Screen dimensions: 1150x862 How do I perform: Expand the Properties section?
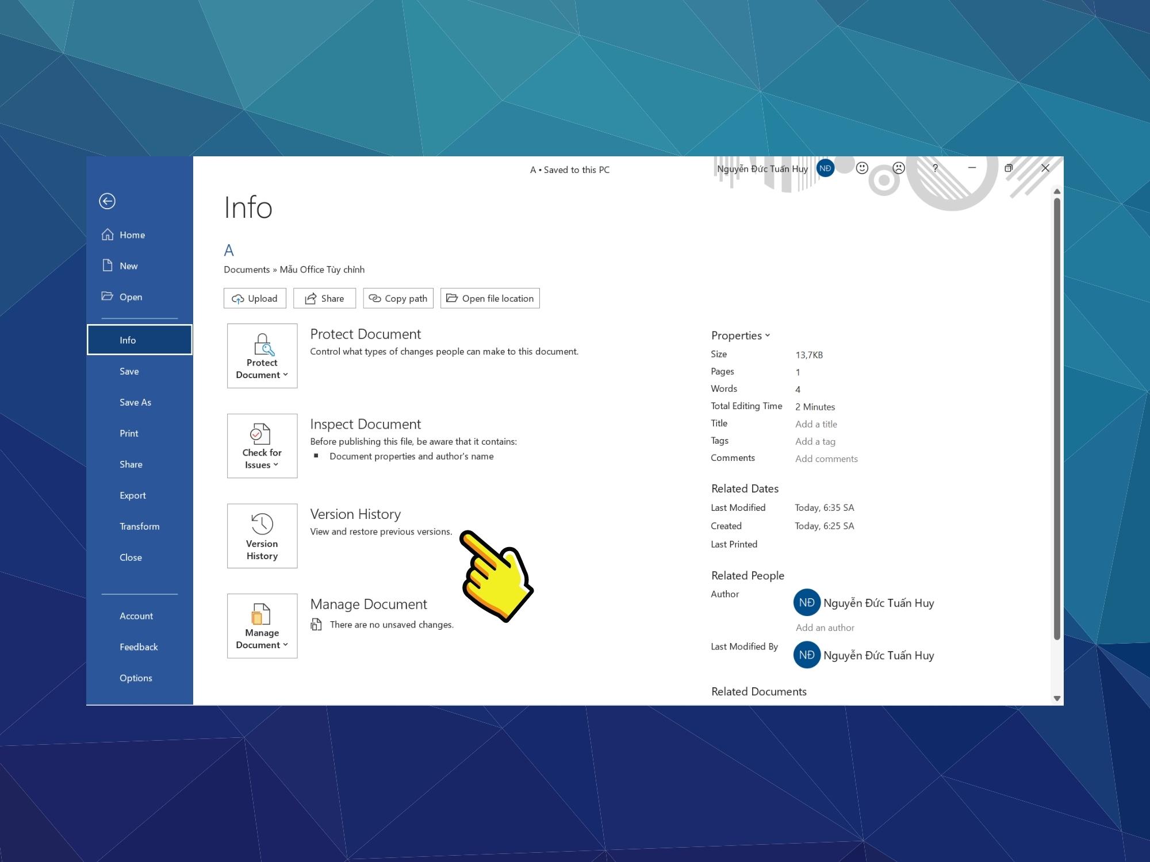(739, 335)
